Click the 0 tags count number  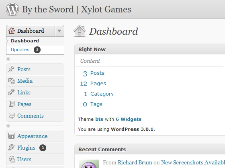(85, 104)
